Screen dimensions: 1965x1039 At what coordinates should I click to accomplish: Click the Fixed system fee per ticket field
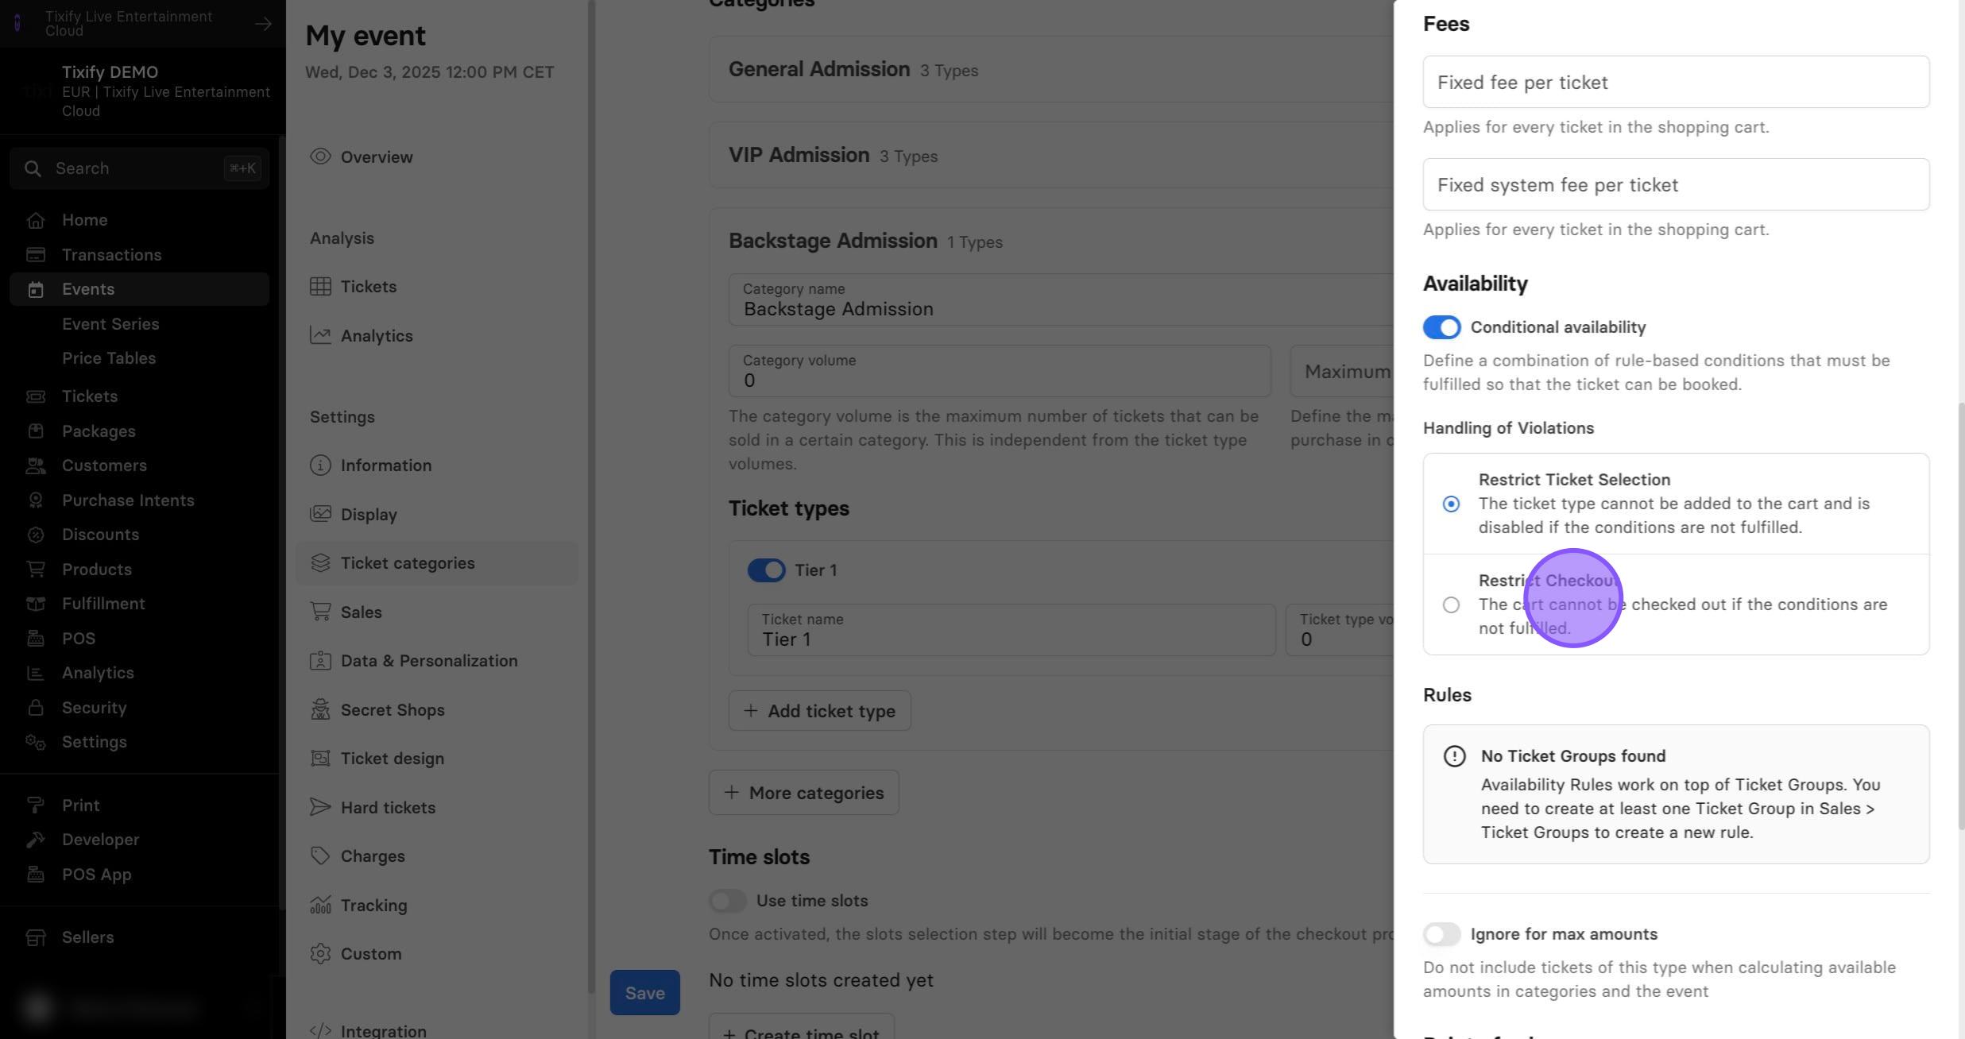(1676, 184)
